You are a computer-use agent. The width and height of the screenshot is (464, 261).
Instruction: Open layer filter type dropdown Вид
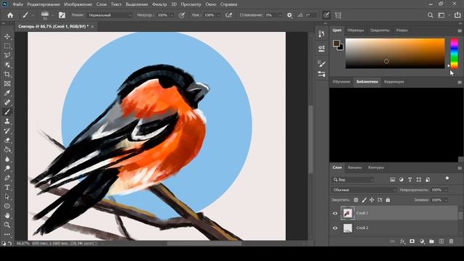[353, 180]
